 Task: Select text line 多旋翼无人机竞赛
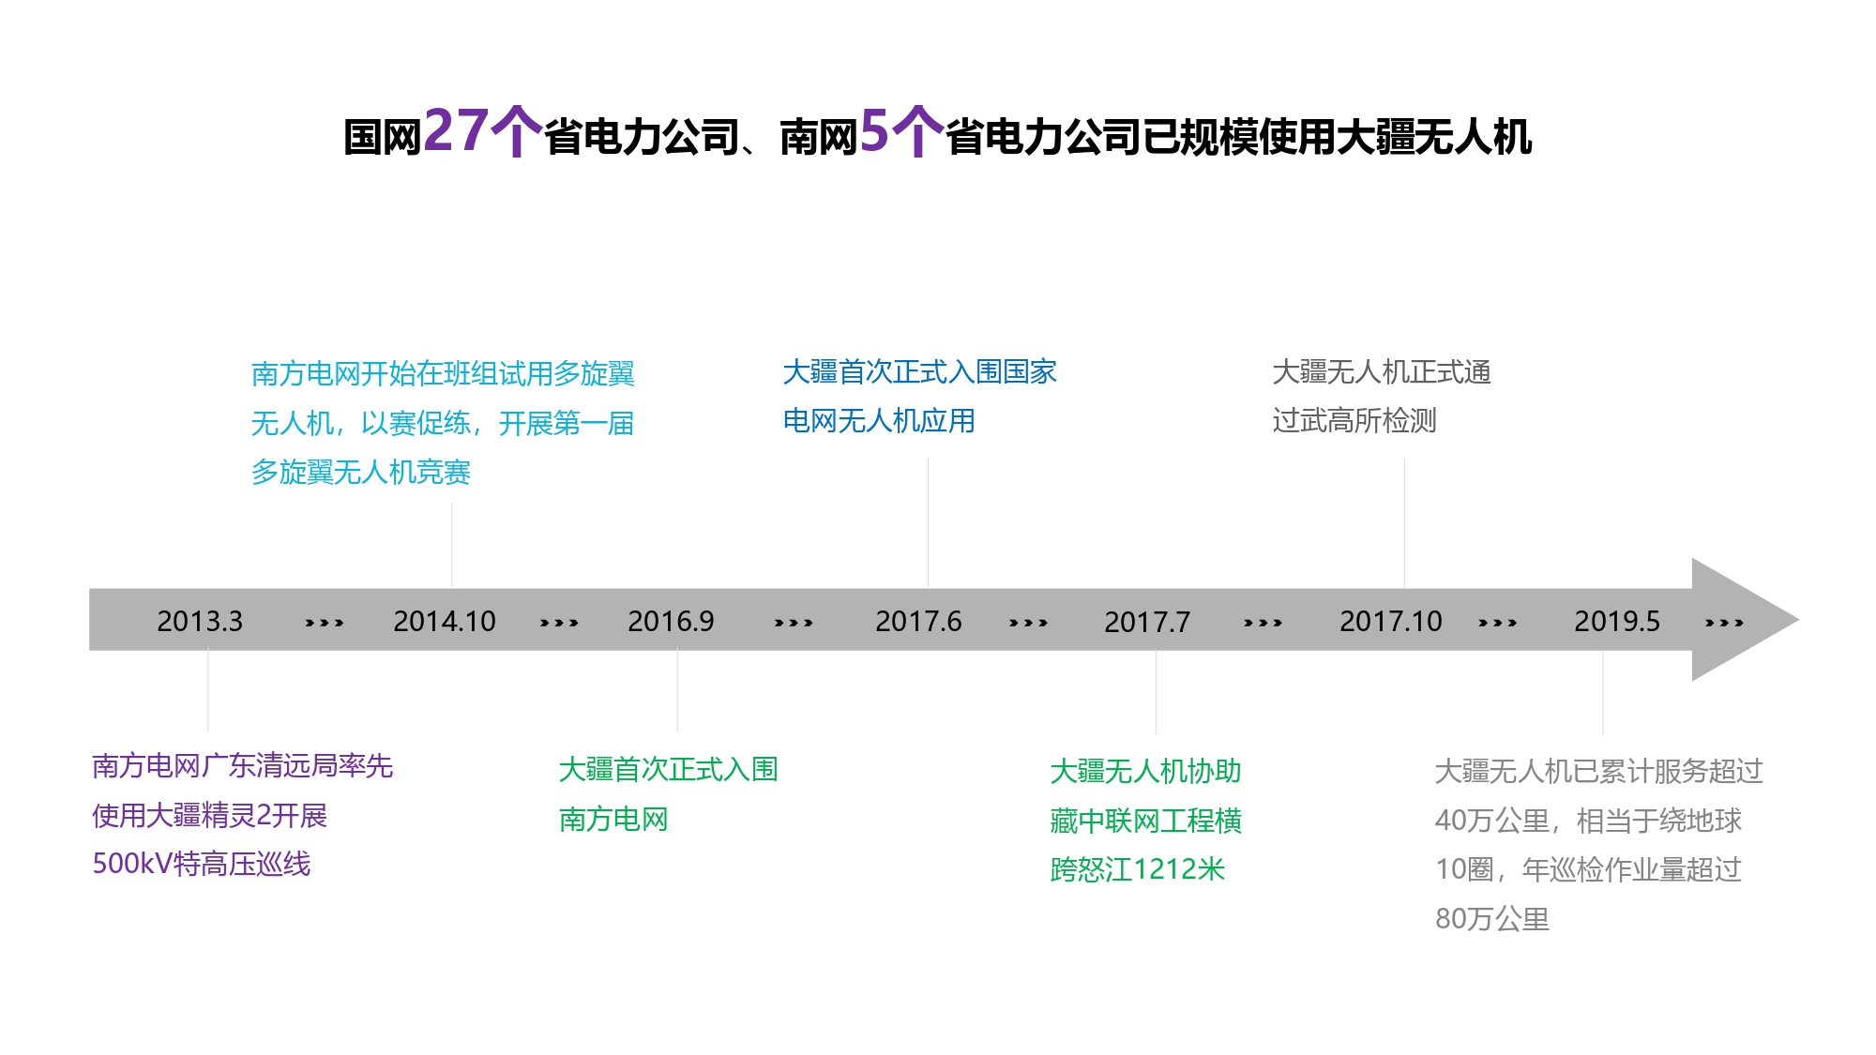click(x=360, y=472)
